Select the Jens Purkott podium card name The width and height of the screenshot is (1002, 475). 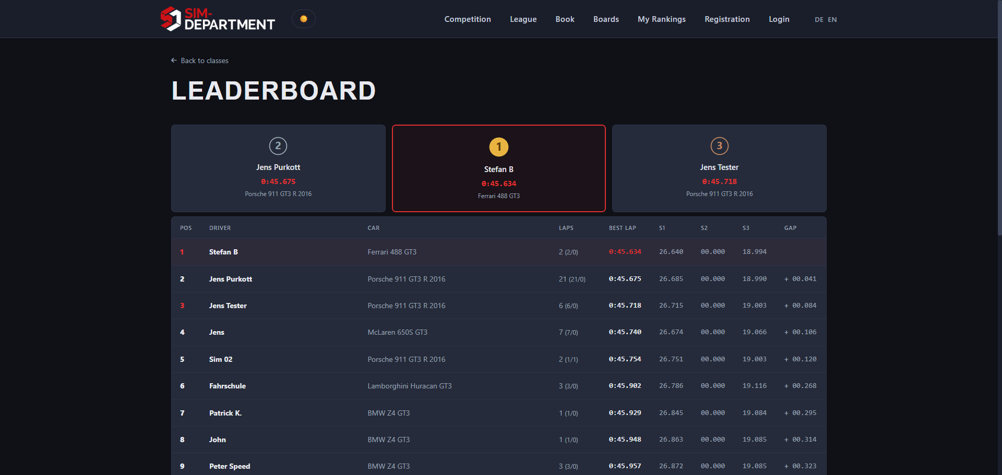[278, 167]
